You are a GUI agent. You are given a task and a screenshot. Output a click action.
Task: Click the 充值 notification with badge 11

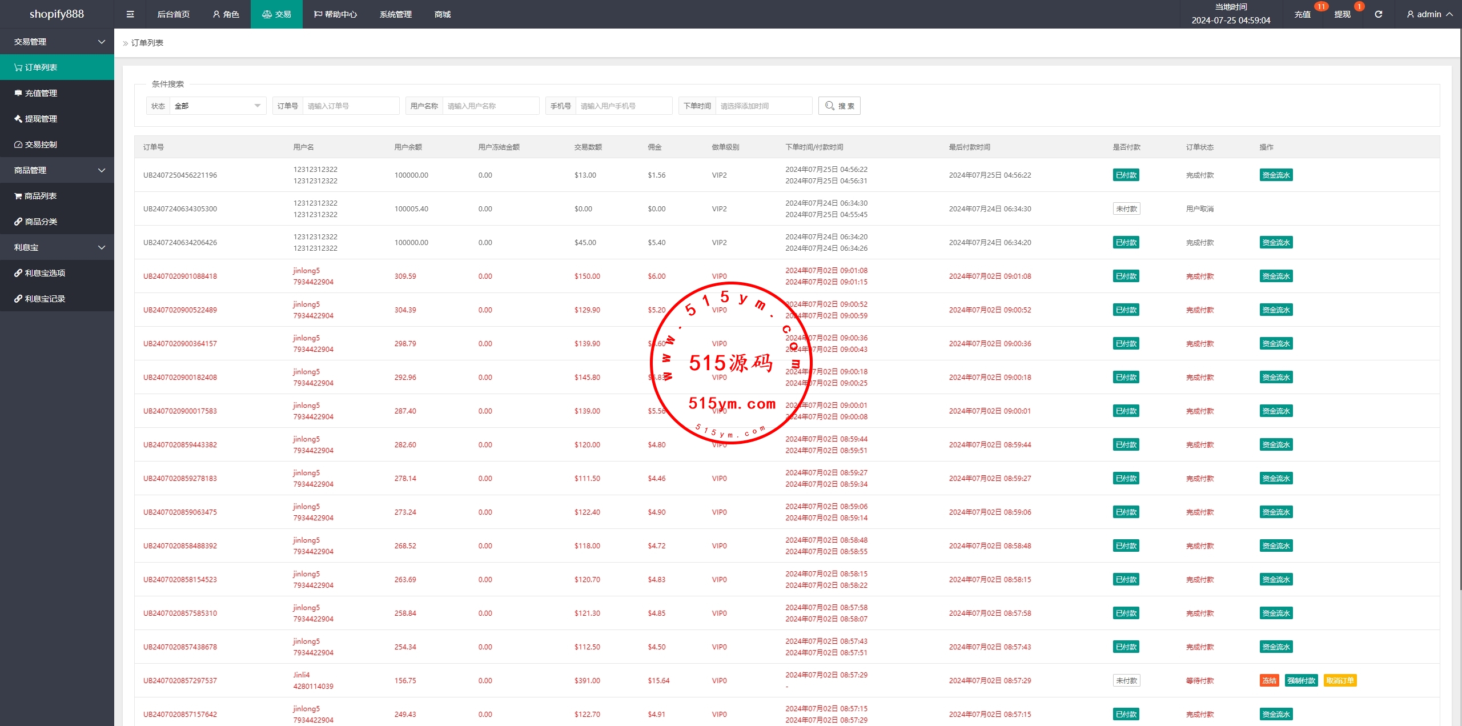pos(1302,14)
